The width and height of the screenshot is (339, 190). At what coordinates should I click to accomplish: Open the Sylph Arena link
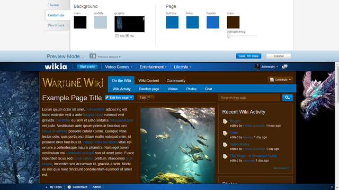point(239,144)
